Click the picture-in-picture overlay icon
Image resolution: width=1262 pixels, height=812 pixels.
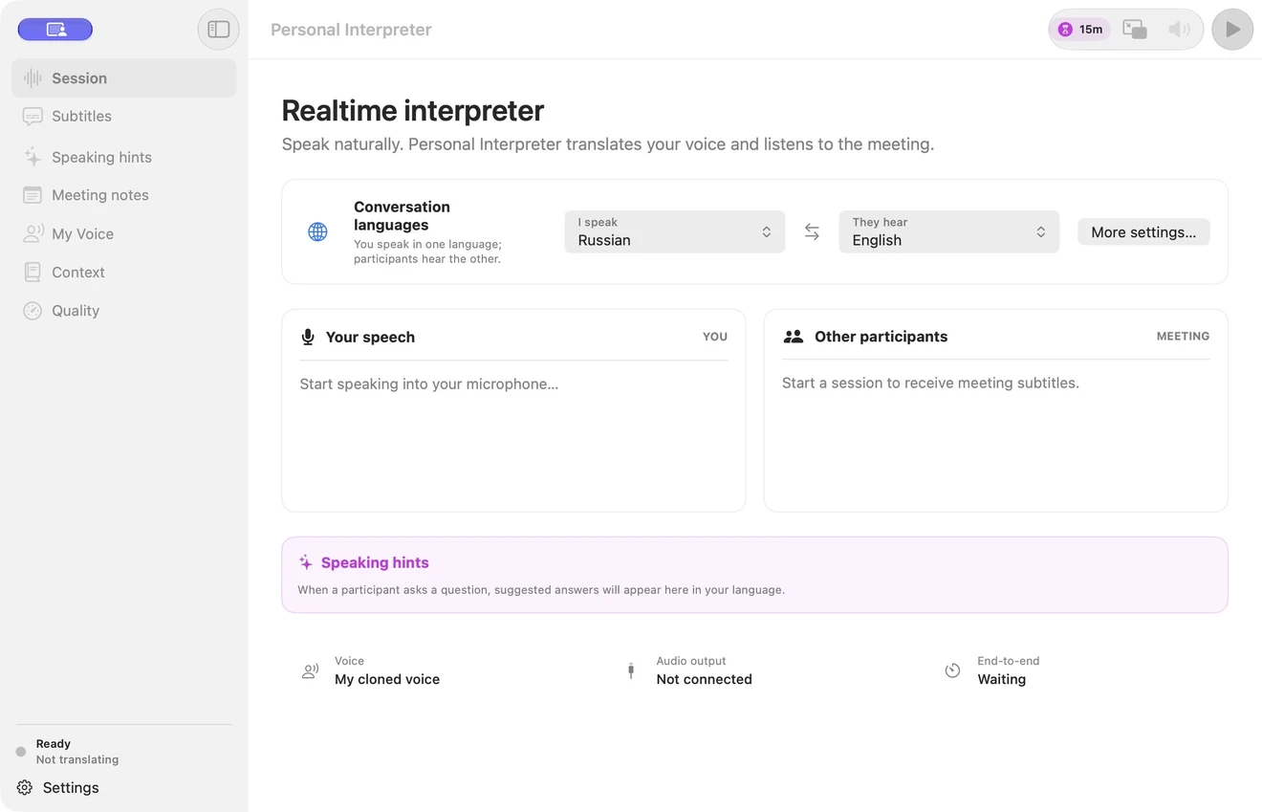click(1135, 30)
